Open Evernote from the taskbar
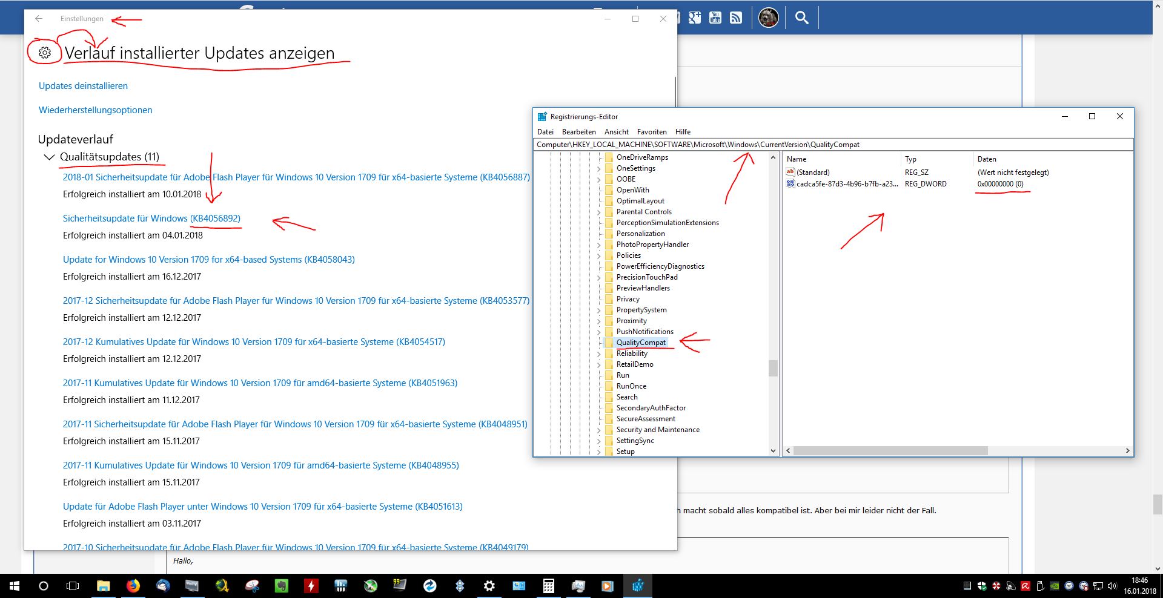 [x=282, y=586]
